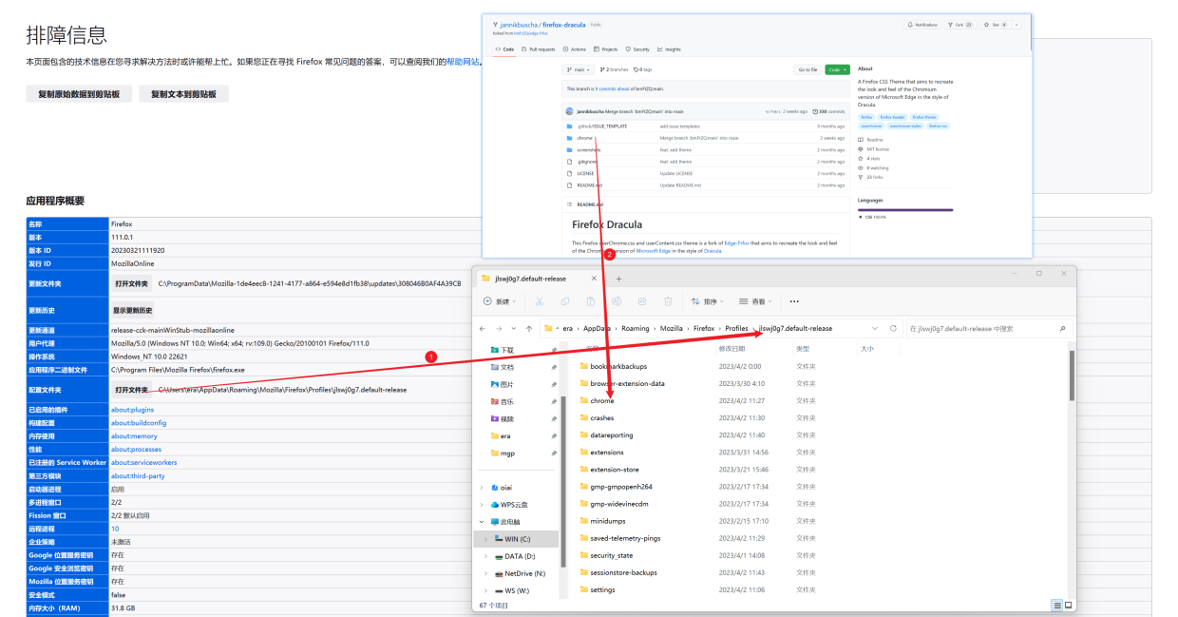
Task: Open the main branch dropdown on GitHub
Action: tap(579, 69)
